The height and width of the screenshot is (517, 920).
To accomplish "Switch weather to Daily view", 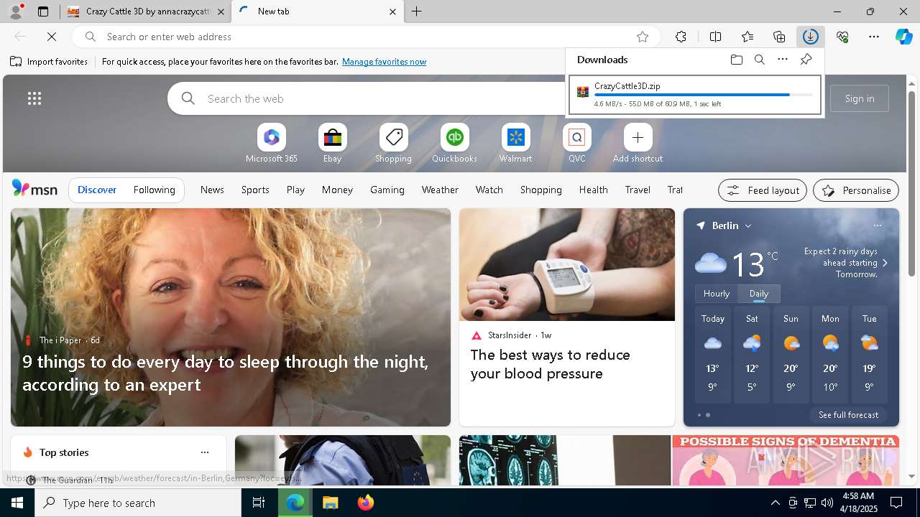I will (x=759, y=294).
